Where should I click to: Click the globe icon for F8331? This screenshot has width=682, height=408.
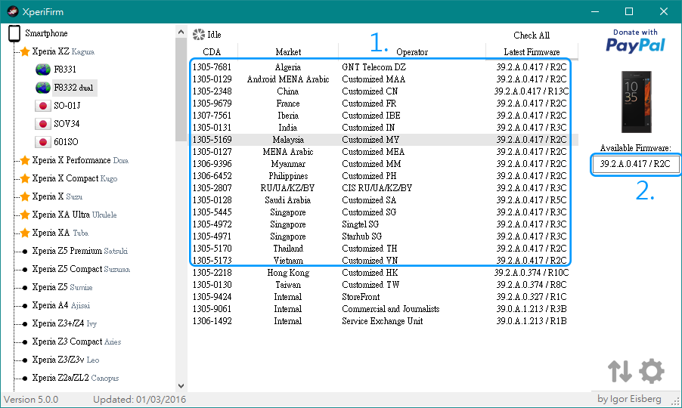[x=43, y=70]
